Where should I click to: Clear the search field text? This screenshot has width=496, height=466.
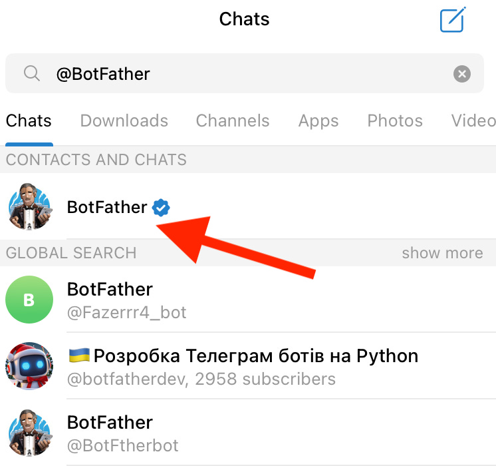pyautogui.click(x=462, y=74)
